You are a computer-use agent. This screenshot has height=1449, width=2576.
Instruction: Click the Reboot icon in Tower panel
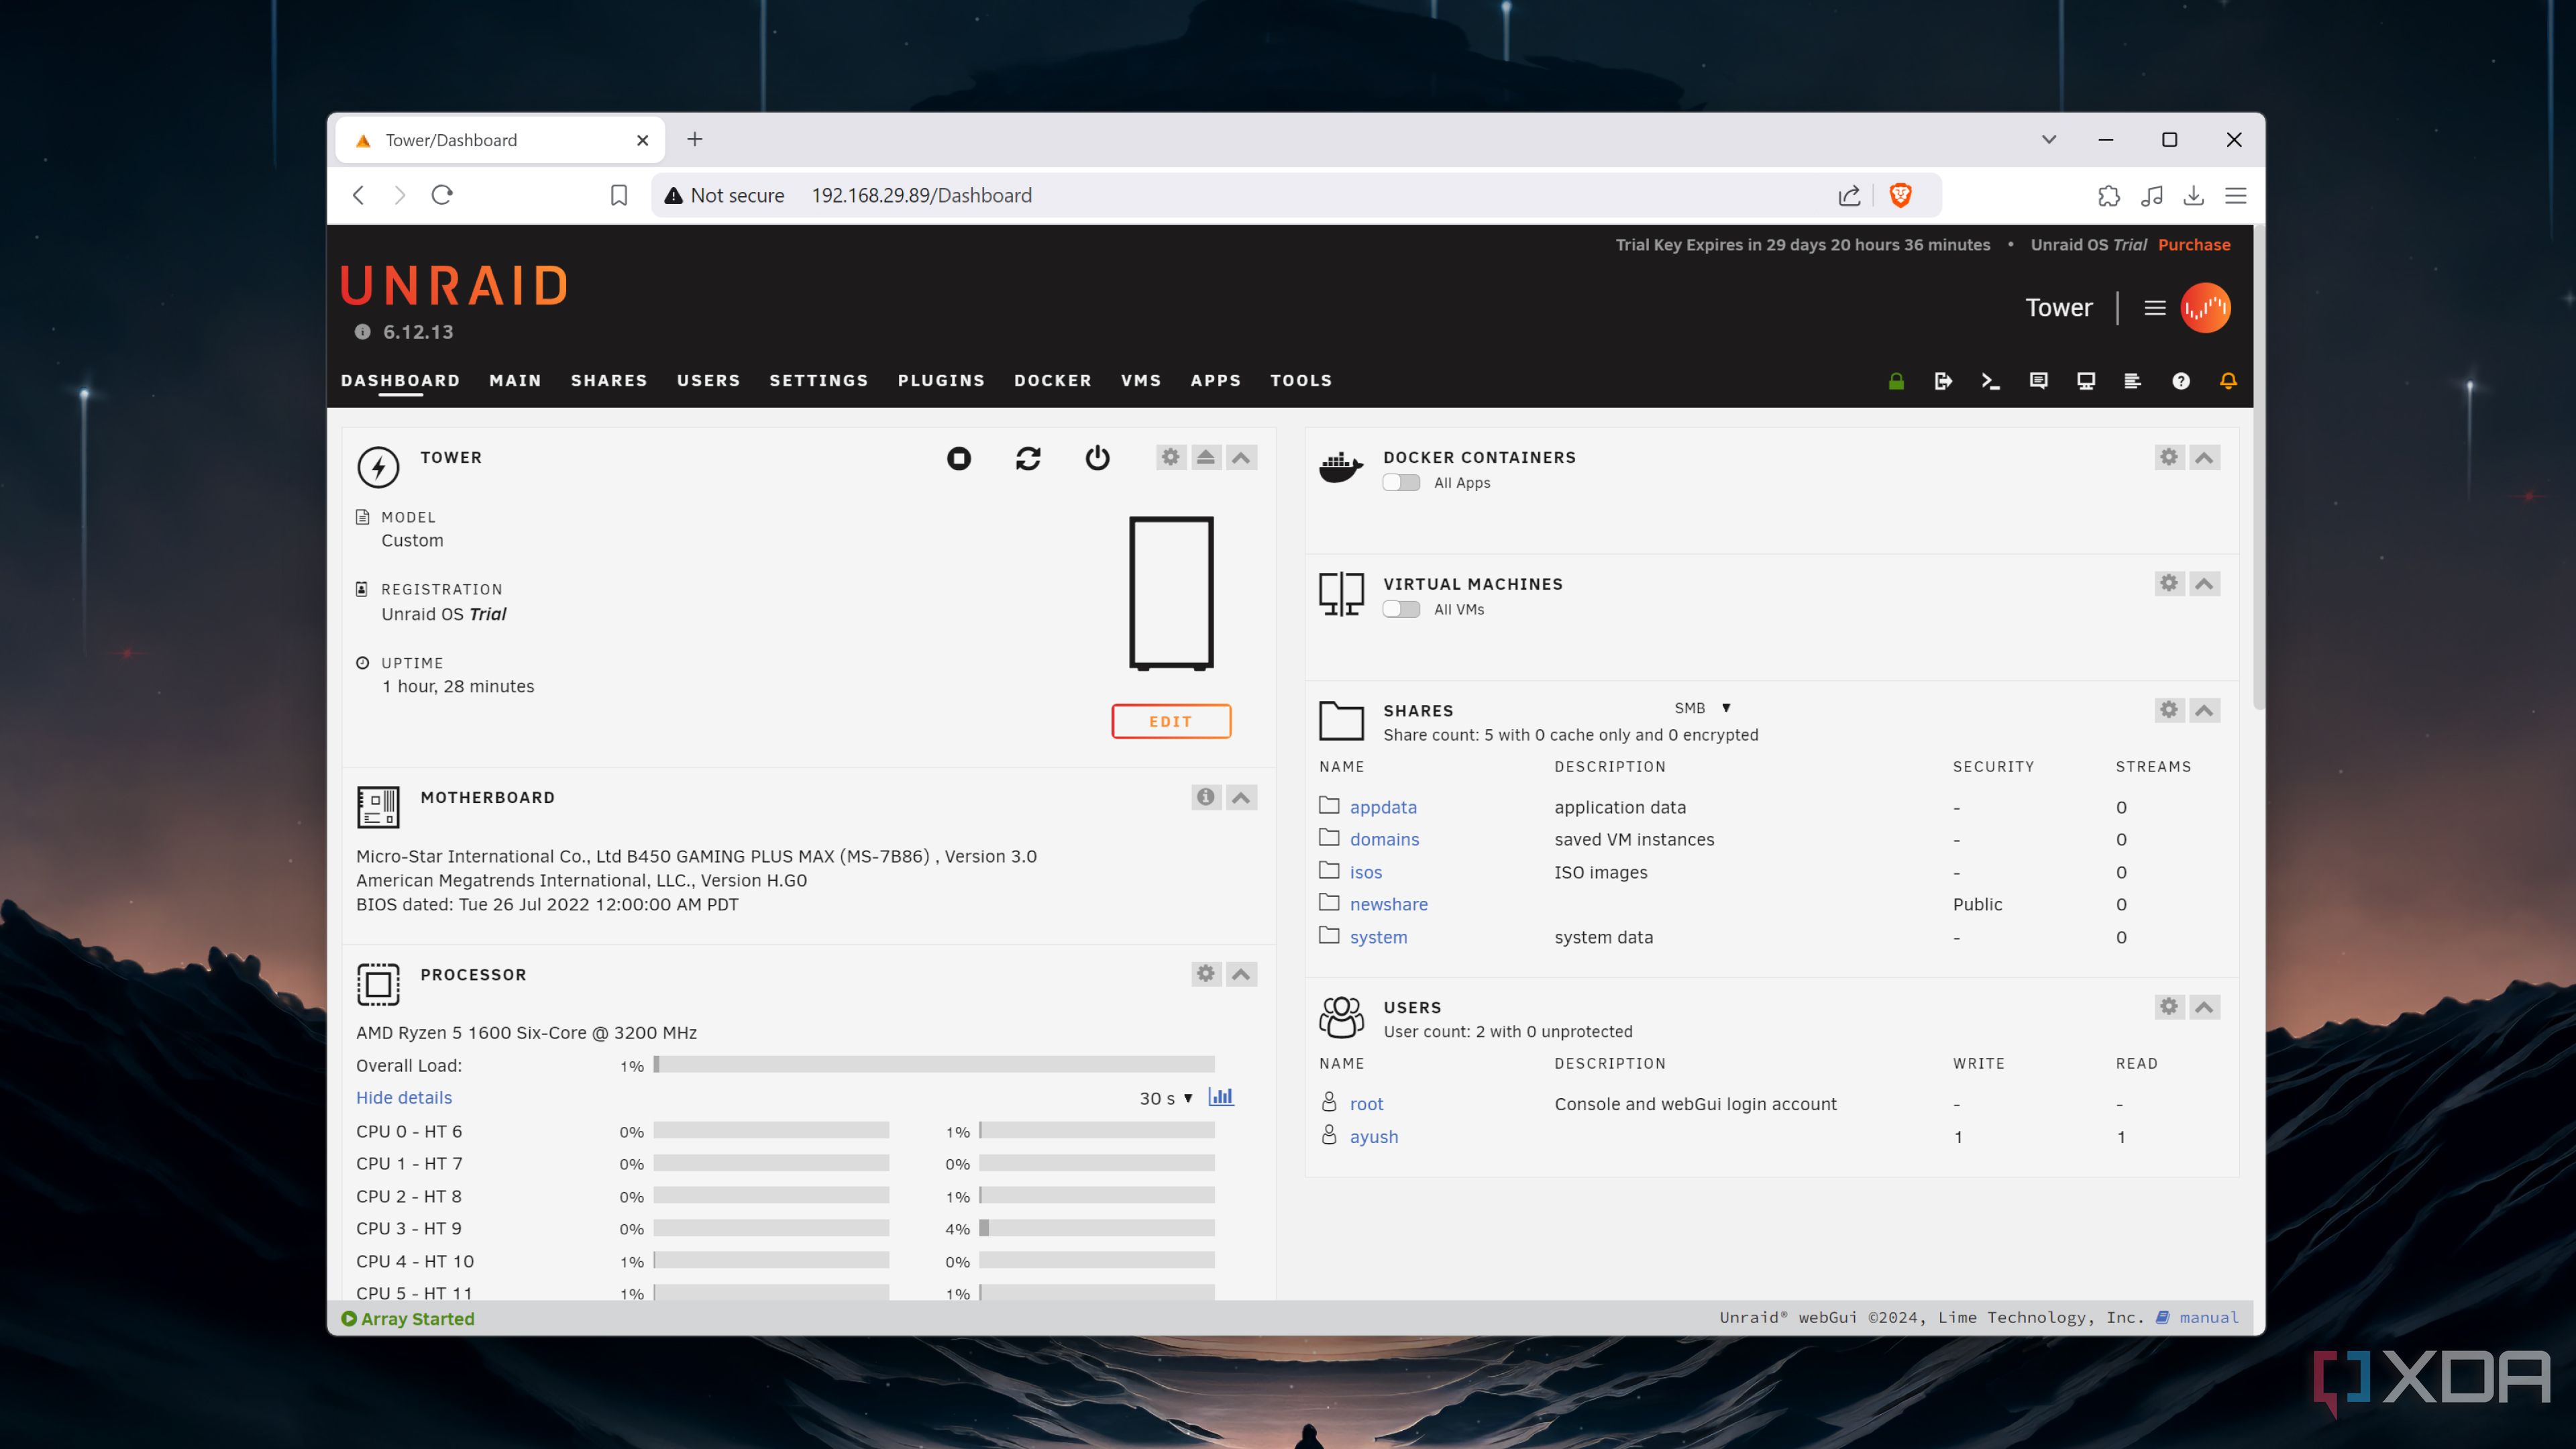click(x=1027, y=458)
